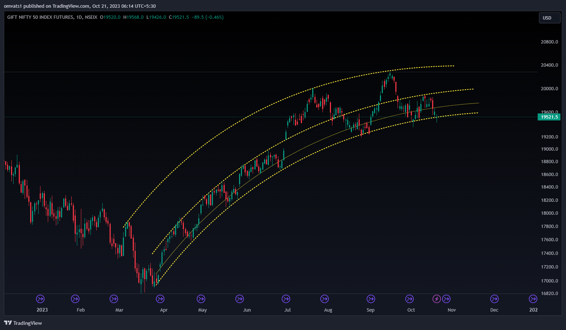Click the 20000.0 price axis label
The height and width of the screenshot is (330, 566).
(x=549, y=89)
